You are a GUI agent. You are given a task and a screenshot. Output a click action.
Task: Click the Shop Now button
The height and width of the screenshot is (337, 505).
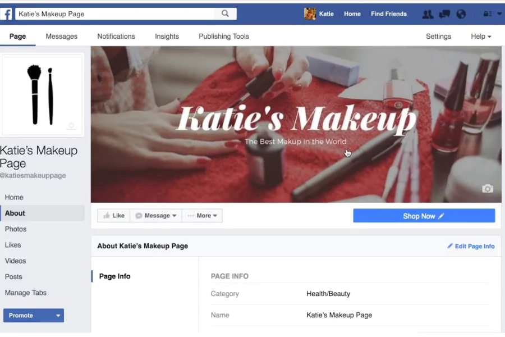424,216
